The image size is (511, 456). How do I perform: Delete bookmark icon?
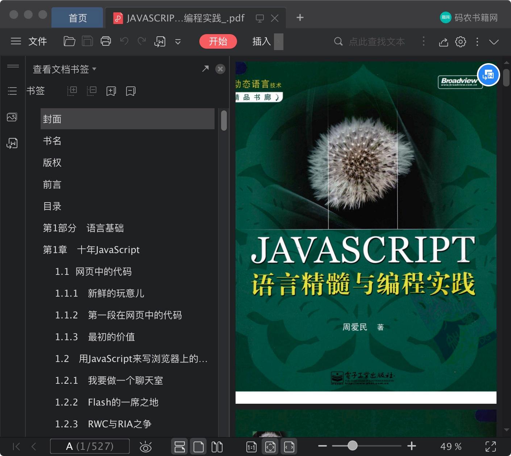131,91
